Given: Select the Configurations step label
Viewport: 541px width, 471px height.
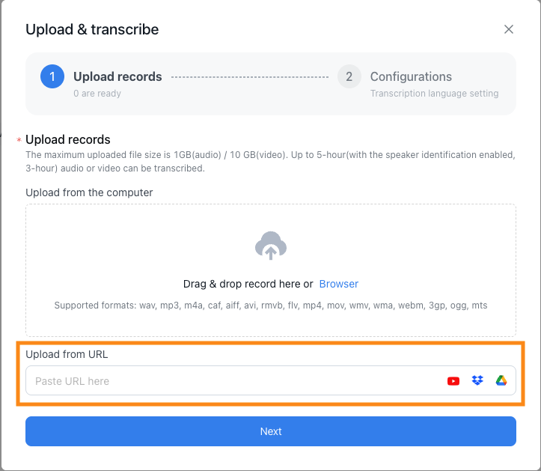Looking at the screenshot, I should pos(411,76).
